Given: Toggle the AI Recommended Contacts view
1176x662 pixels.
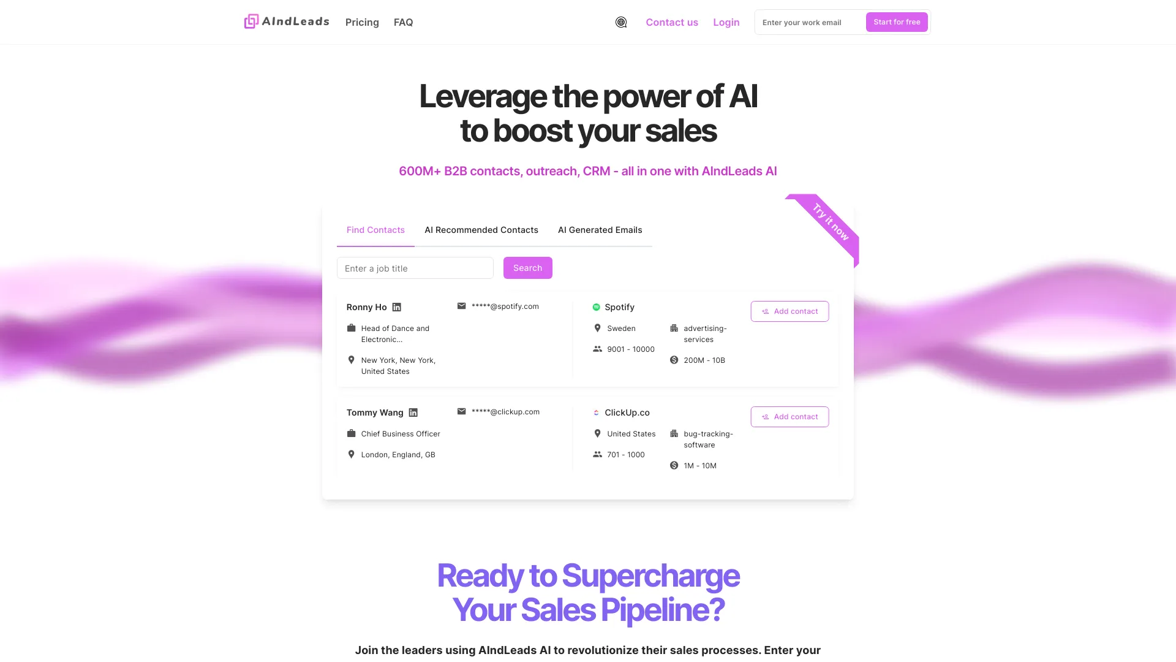Looking at the screenshot, I should (481, 230).
